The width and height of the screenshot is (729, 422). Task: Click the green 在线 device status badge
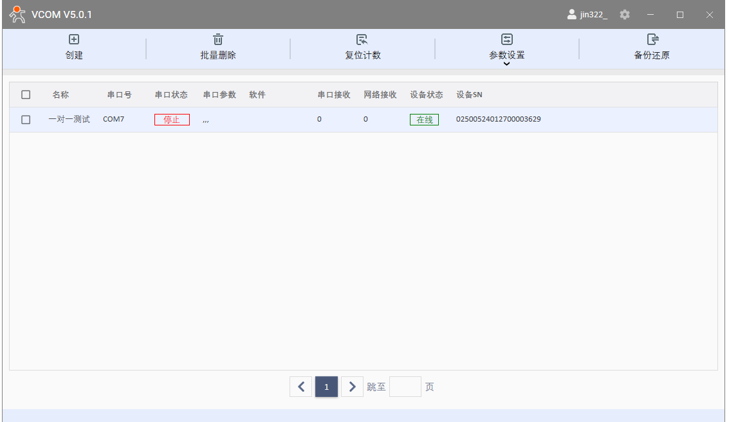pyautogui.click(x=424, y=120)
